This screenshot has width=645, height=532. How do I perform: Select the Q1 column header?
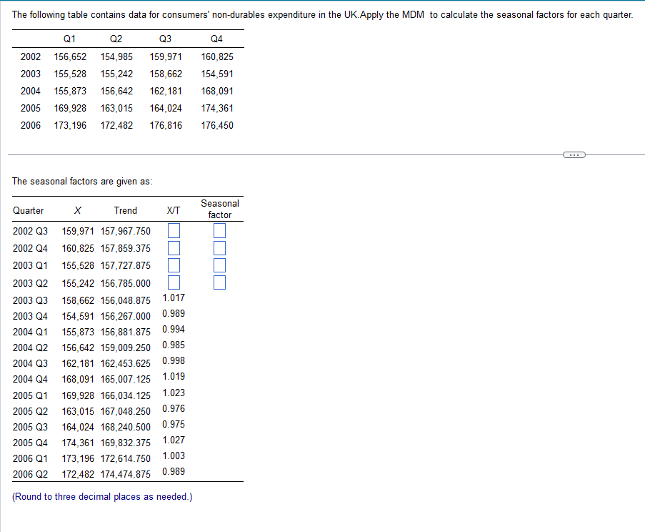pos(69,39)
